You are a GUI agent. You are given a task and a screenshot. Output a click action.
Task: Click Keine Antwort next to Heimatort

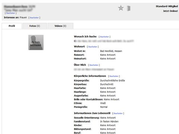[108, 58]
